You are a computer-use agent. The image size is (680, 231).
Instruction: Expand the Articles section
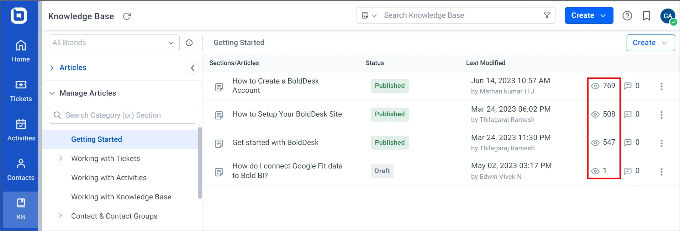tap(52, 68)
